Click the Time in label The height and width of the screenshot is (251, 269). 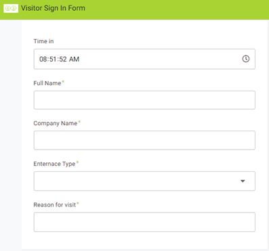click(43, 41)
